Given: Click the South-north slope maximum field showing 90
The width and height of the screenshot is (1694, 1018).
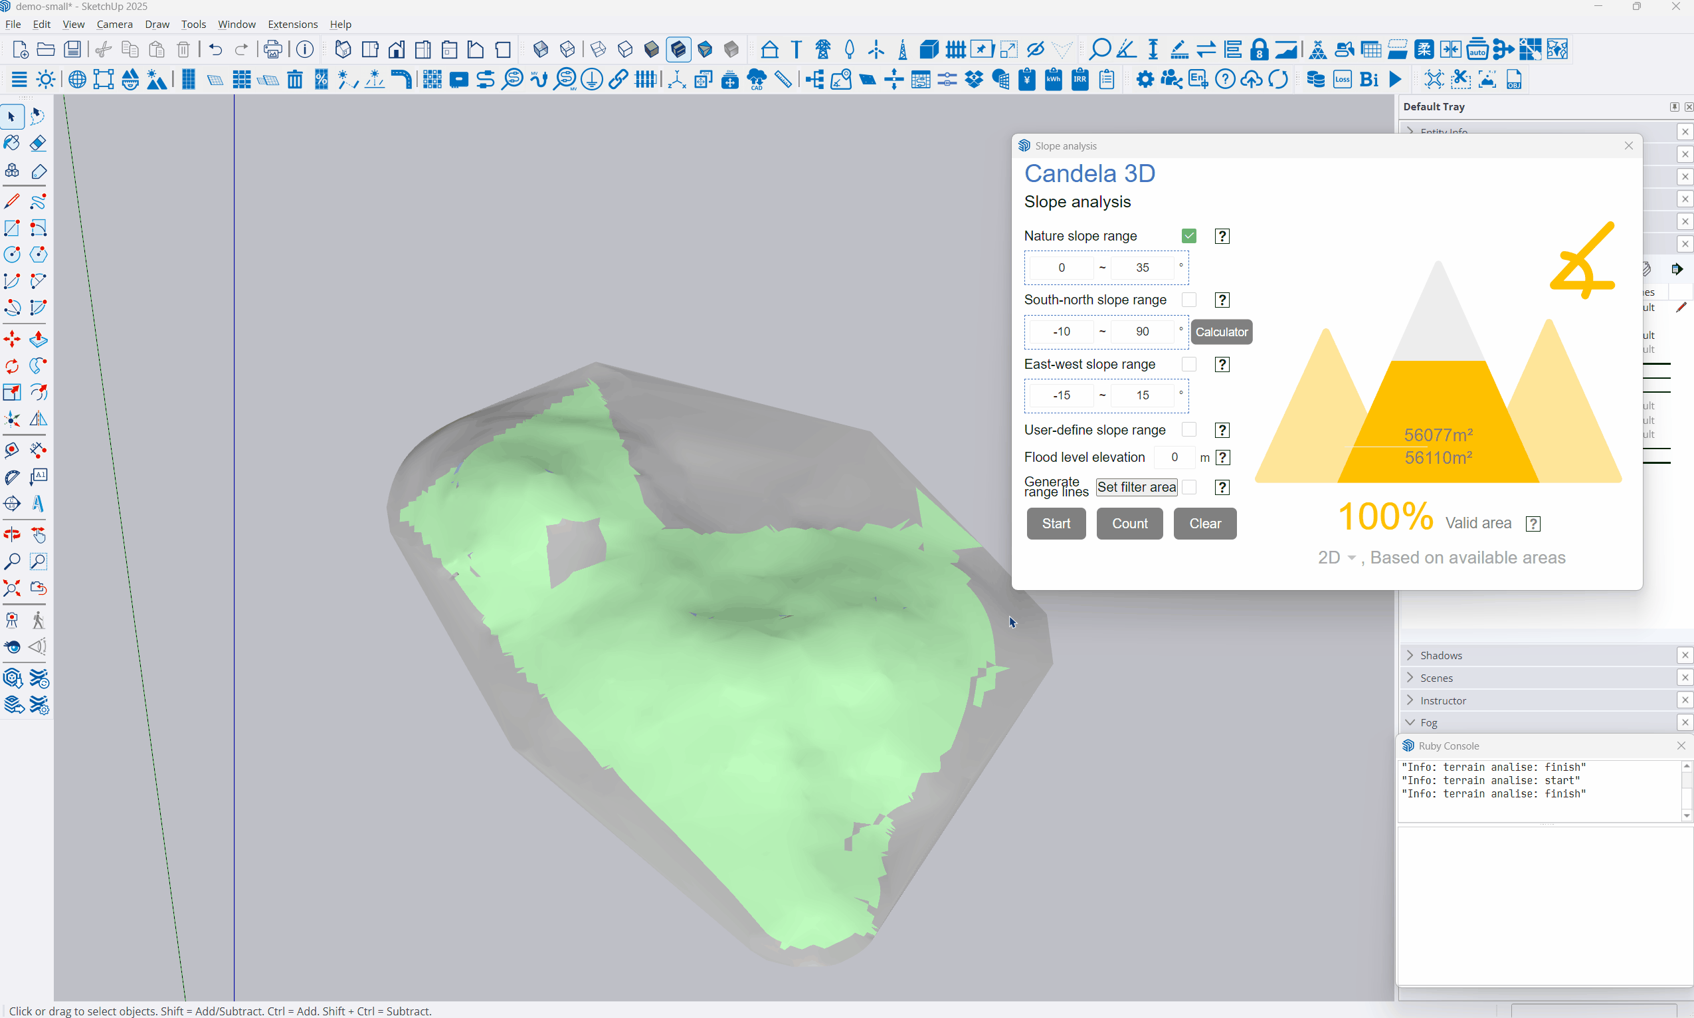Looking at the screenshot, I should tap(1143, 332).
